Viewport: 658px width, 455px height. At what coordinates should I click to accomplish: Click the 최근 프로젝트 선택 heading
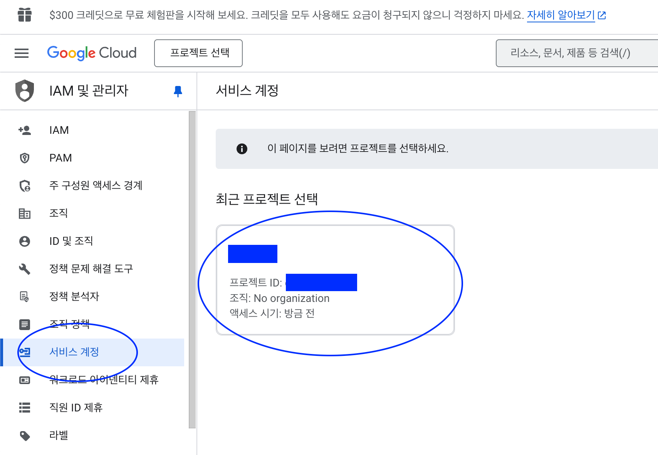(x=267, y=199)
